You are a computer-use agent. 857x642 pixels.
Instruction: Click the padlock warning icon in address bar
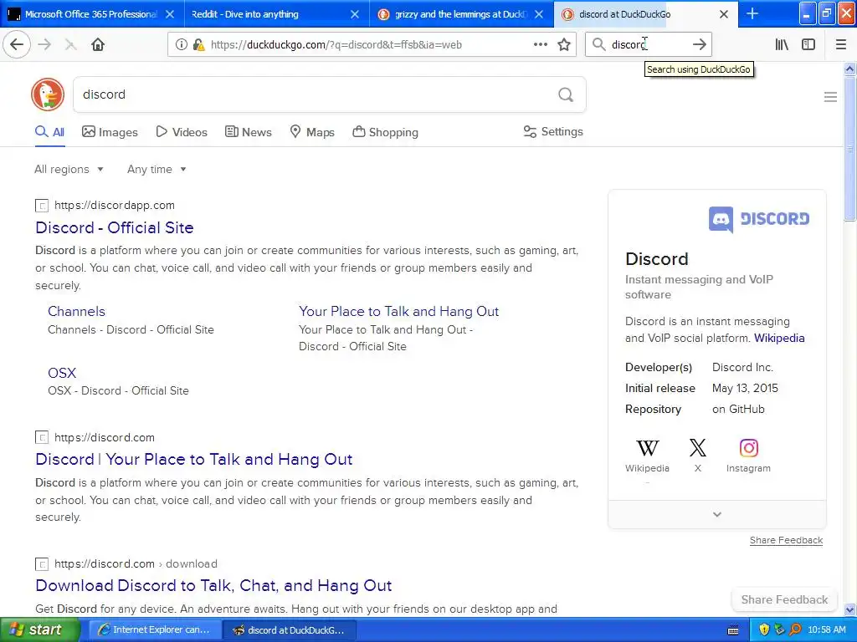pos(199,45)
